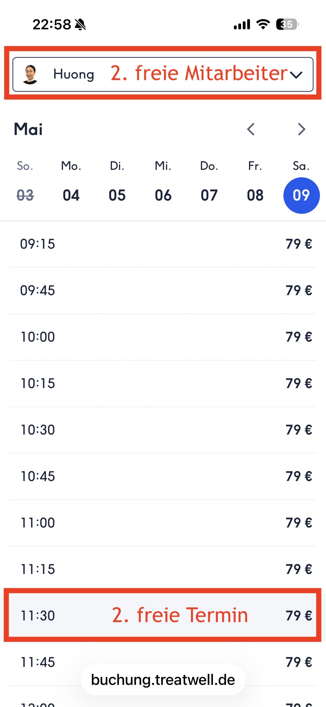The width and height of the screenshot is (326, 707).
Task: Tap the muted bell icon in status bar
Action: click(80, 24)
